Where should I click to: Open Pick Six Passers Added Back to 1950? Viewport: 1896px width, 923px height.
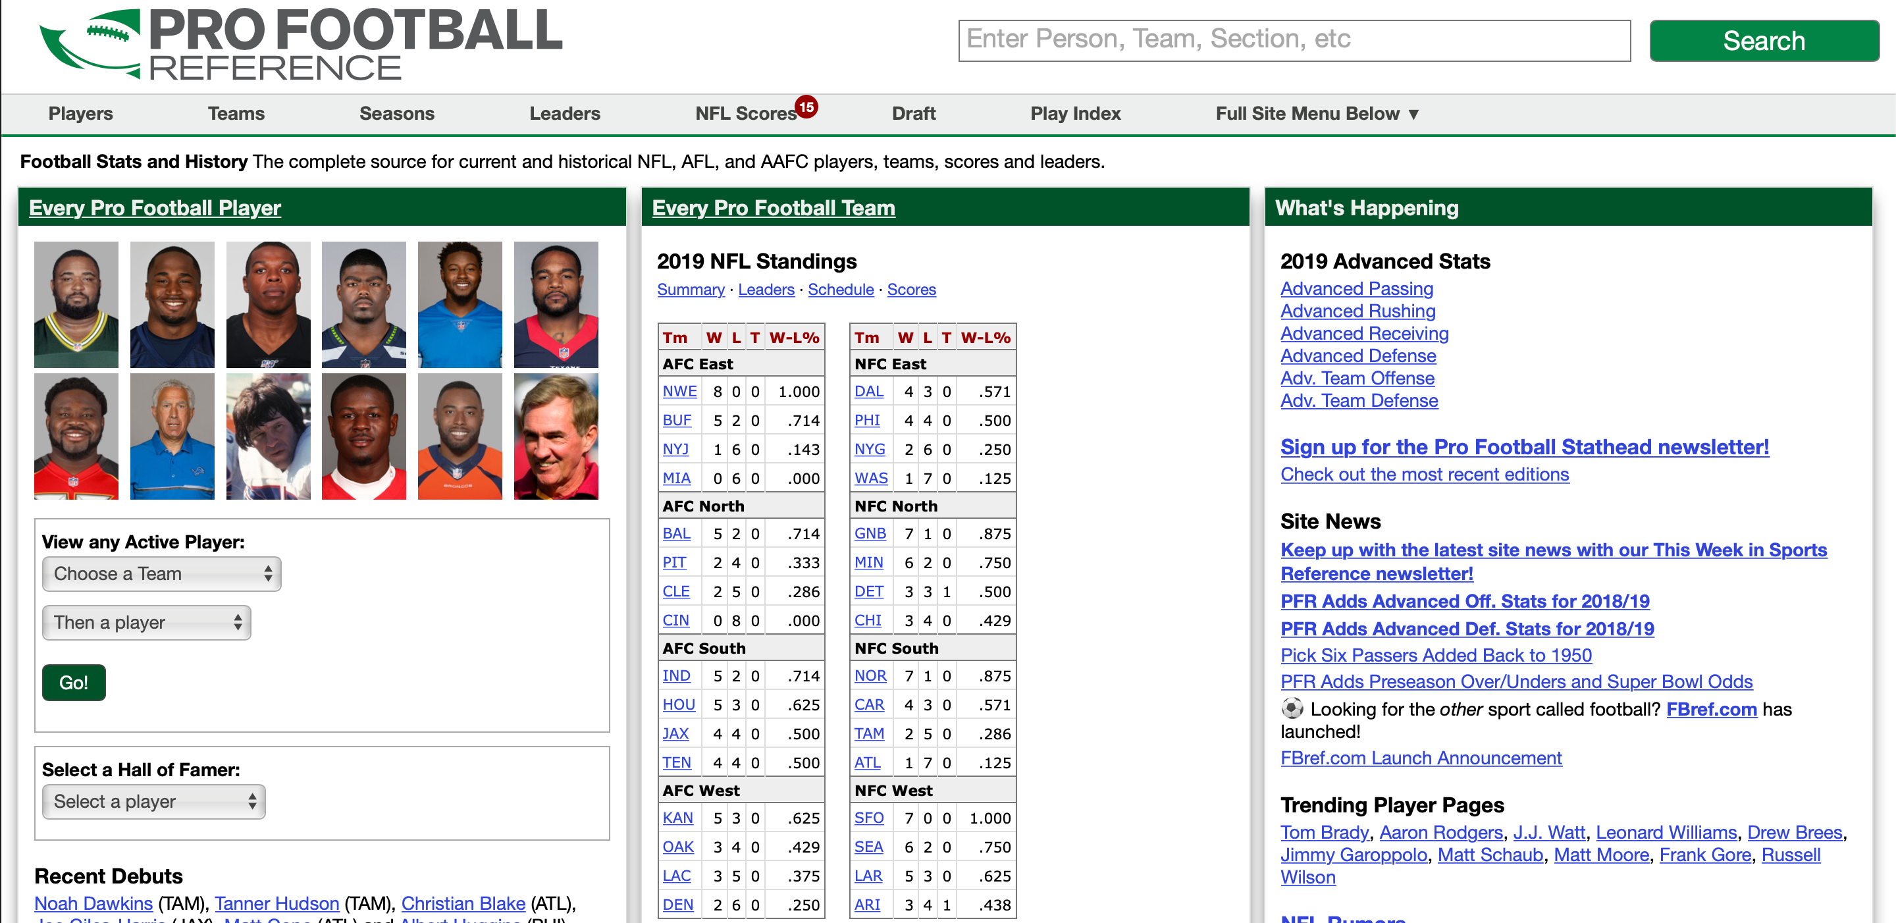tap(1435, 655)
